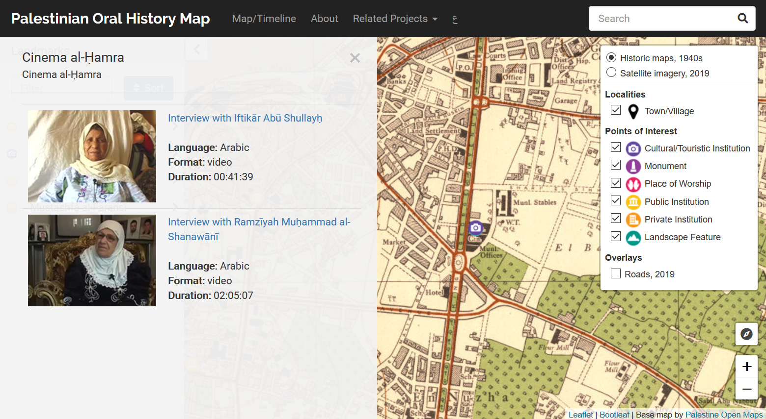766x419 pixels.
Task: Select Satellite imagery, 2019 radio option
Action: pos(611,73)
